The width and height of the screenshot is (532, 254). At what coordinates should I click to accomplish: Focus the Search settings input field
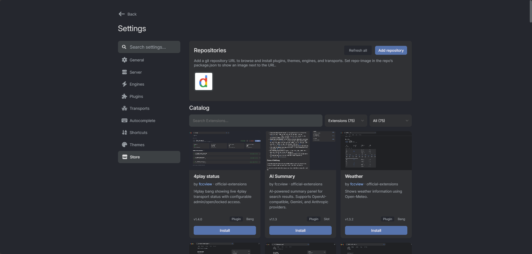coord(149,47)
